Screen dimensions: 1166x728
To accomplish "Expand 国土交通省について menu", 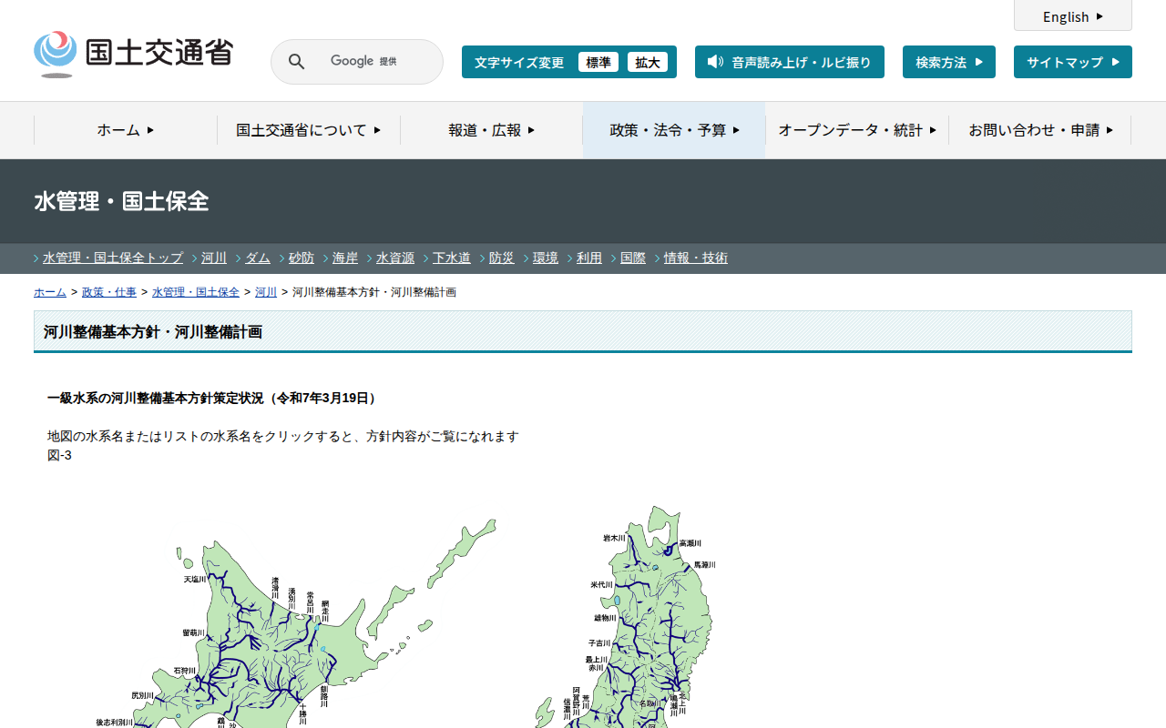I will (x=309, y=130).
